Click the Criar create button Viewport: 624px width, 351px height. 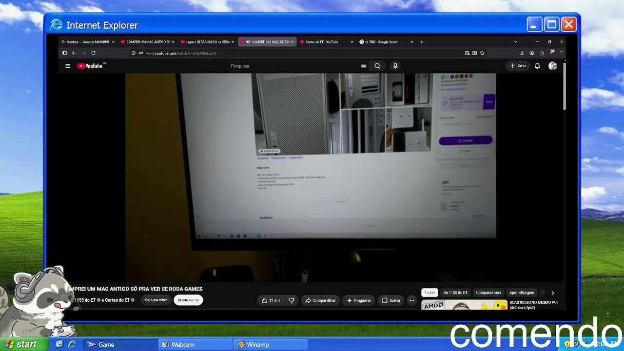pyautogui.click(x=518, y=66)
